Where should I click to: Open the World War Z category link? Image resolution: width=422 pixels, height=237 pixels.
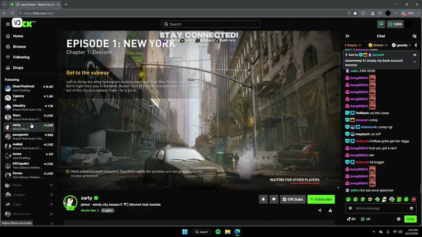(x=90, y=210)
